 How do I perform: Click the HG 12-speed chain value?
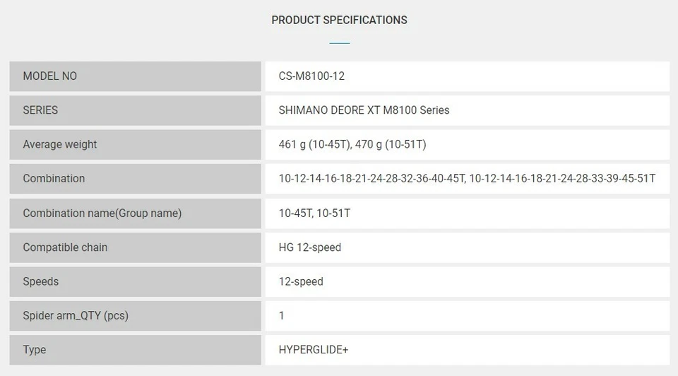pos(310,247)
